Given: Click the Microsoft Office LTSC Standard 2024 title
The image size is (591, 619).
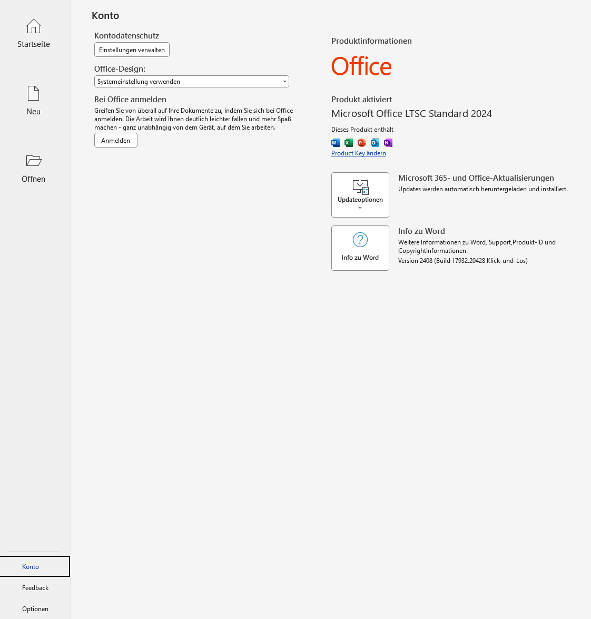Looking at the screenshot, I should (x=411, y=114).
